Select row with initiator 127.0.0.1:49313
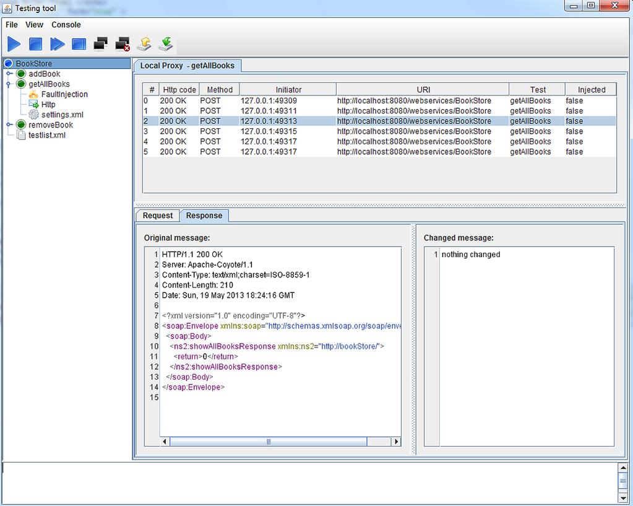 click(x=379, y=121)
